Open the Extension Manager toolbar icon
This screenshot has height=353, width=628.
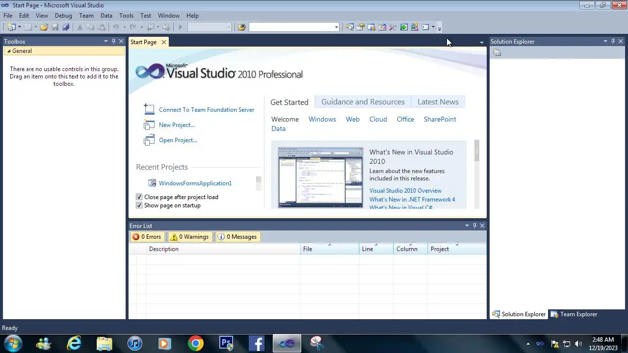[415, 27]
